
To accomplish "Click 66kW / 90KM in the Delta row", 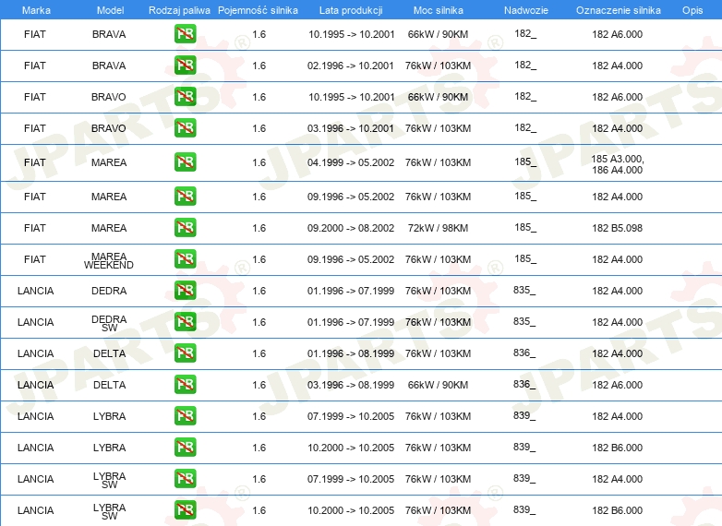I will (x=438, y=385).
